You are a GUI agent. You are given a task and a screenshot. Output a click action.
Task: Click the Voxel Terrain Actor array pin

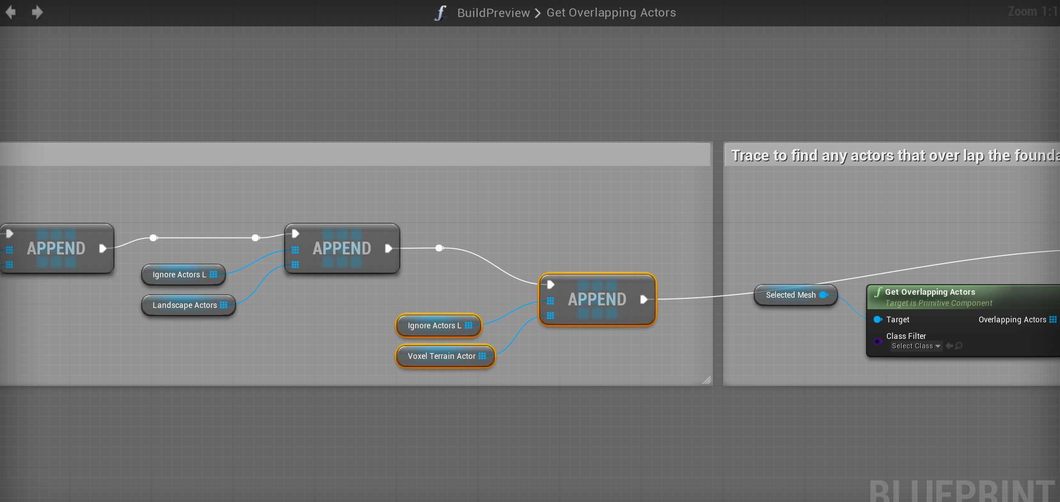point(482,356)
